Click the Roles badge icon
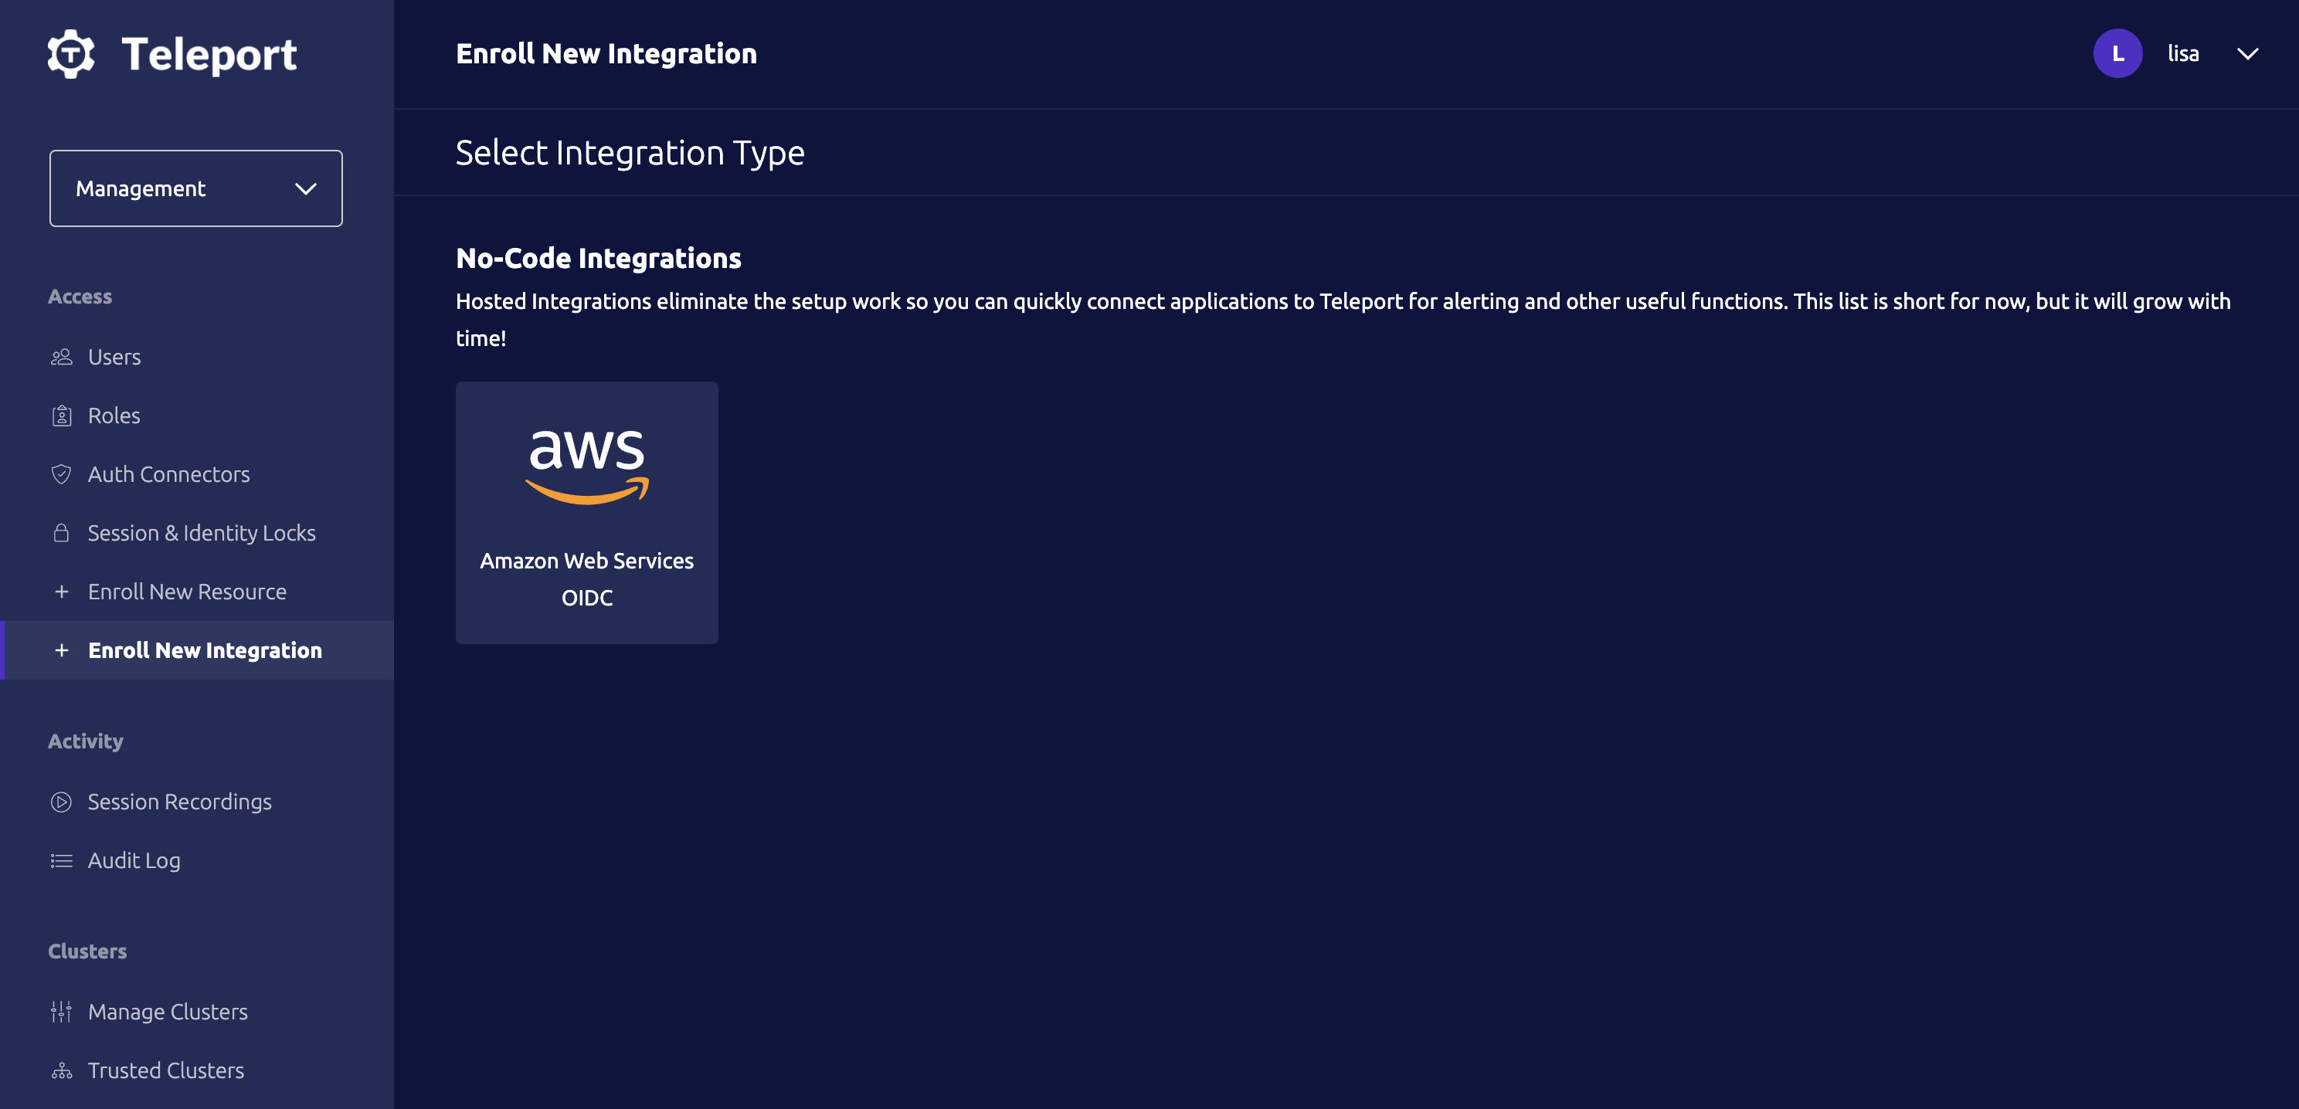 (61, 415)
